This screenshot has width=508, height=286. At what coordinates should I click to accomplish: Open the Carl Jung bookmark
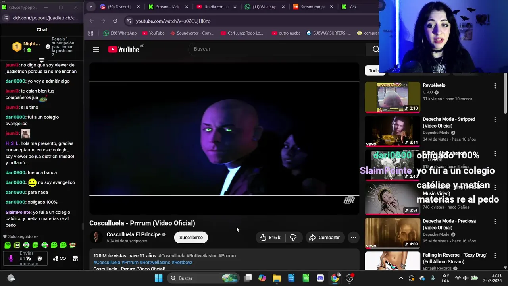pyautogui.click(x=242, y=33)
